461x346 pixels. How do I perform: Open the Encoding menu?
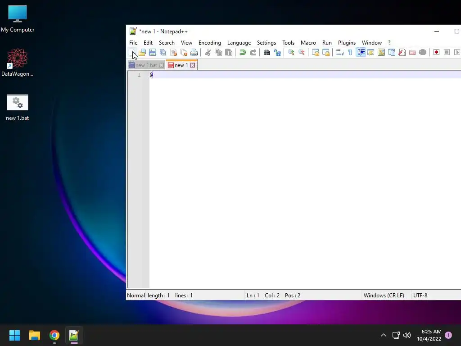tap(210, 43)
